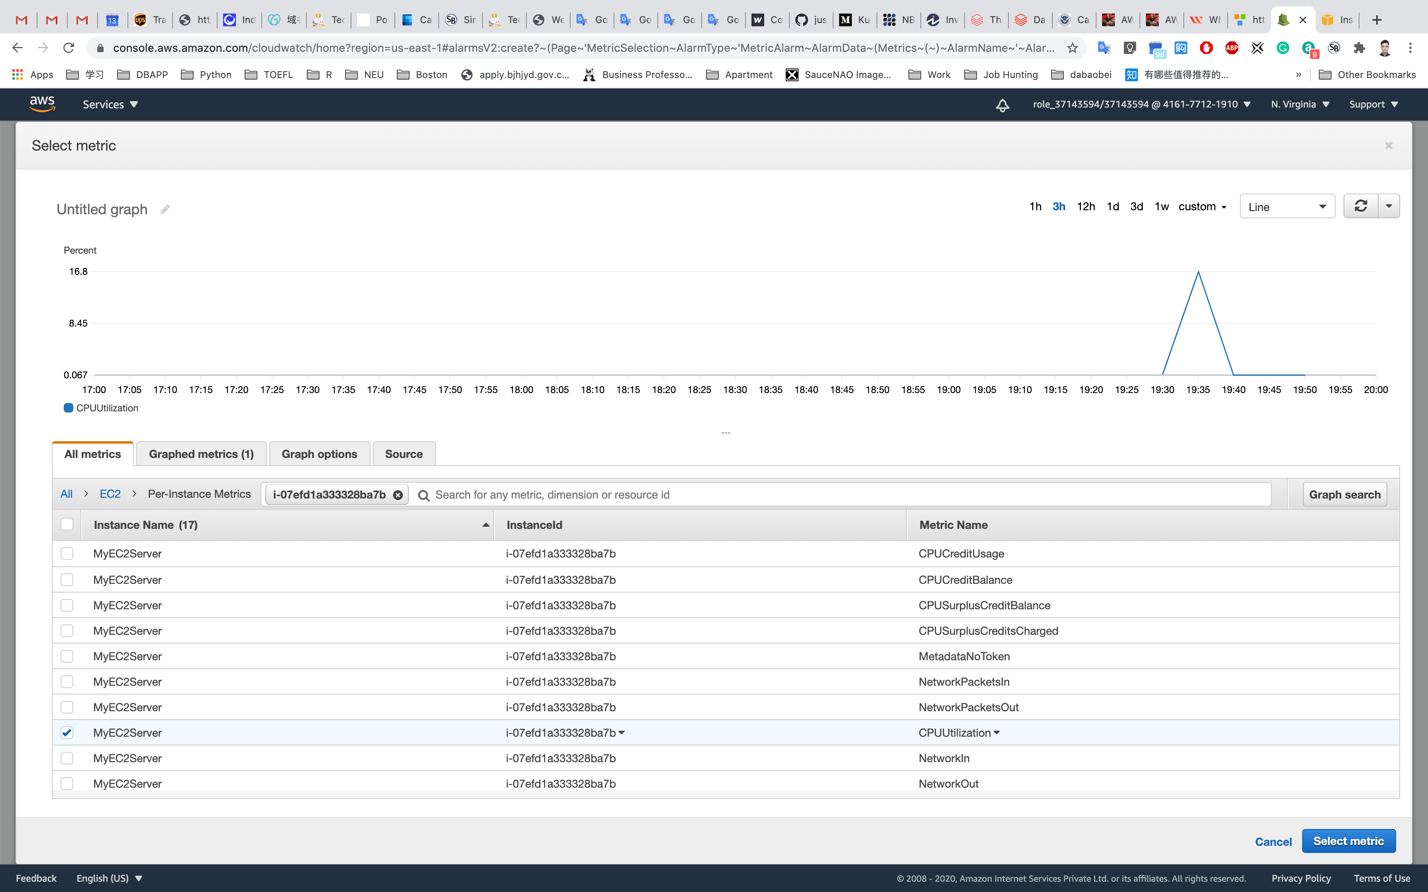Remove the i-07efd1a333328ba7b filter chip
1428x892 pixels.
pyautogui.click(x=398, y=495)
